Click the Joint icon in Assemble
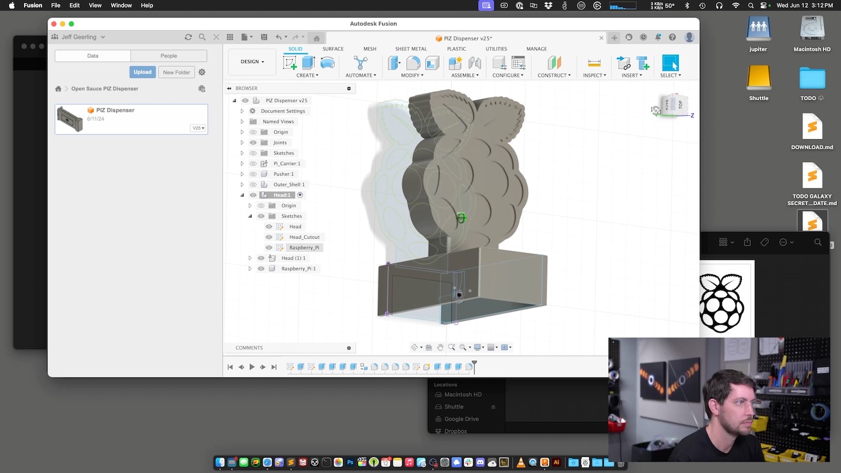This screenshot has height=473, width=841. point(475,62)
